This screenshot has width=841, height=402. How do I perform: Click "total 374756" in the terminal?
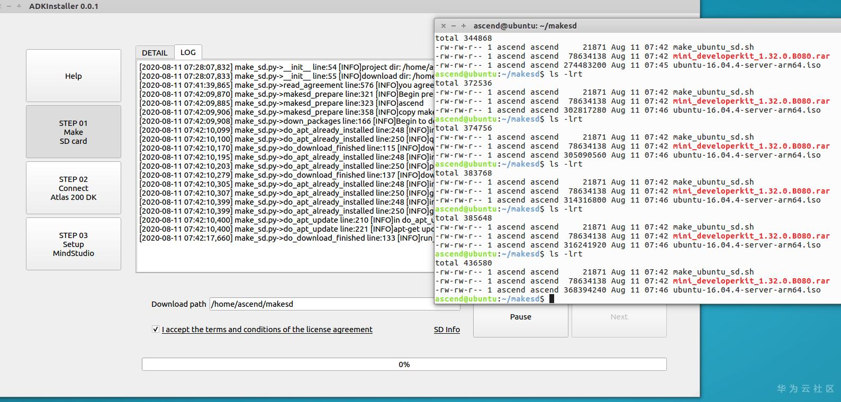pos(464,128)
